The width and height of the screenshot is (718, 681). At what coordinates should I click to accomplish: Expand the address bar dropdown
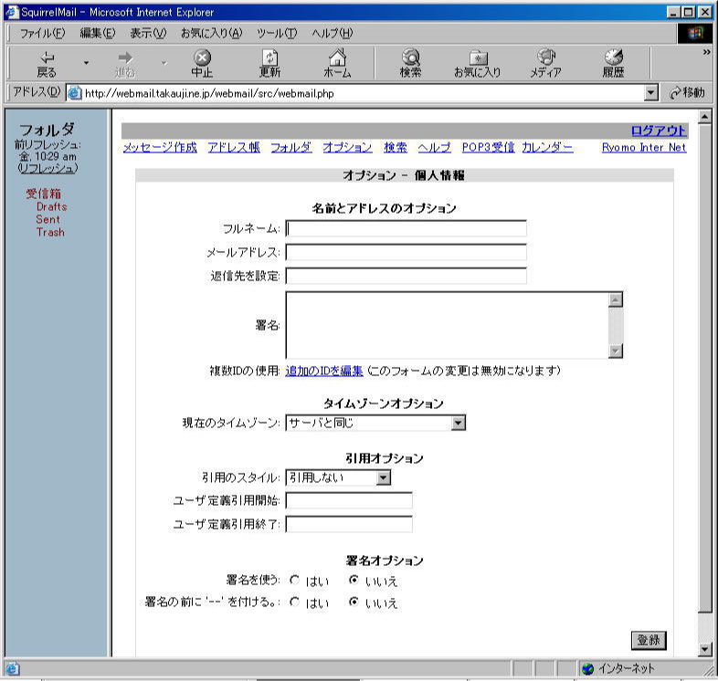pos(651,93)
